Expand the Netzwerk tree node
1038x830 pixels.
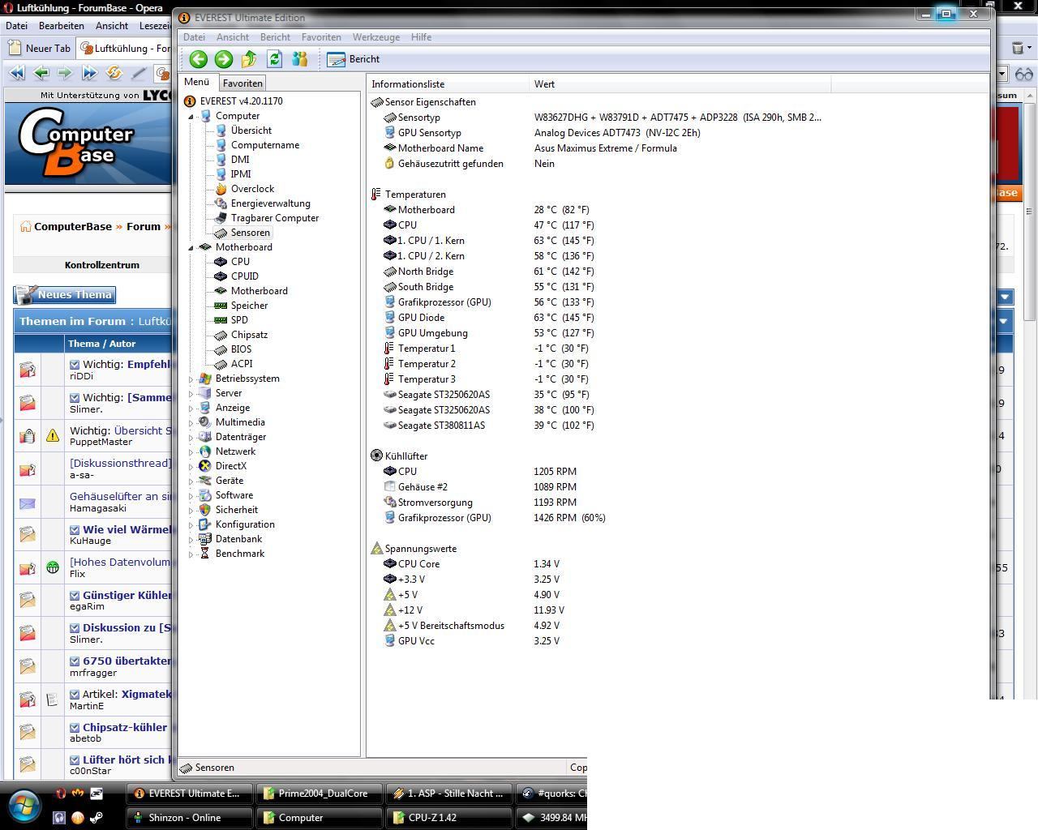click(191, 451)
